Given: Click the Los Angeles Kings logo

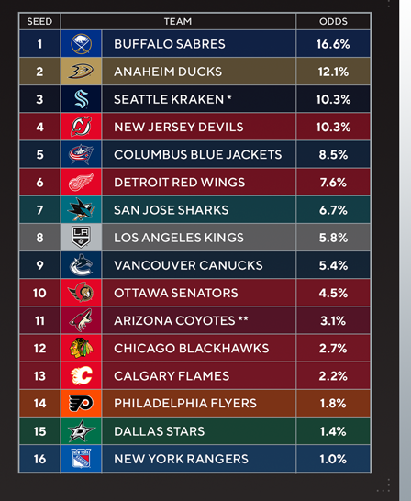Looking at the screenshot, I should (x=81, y=238).
